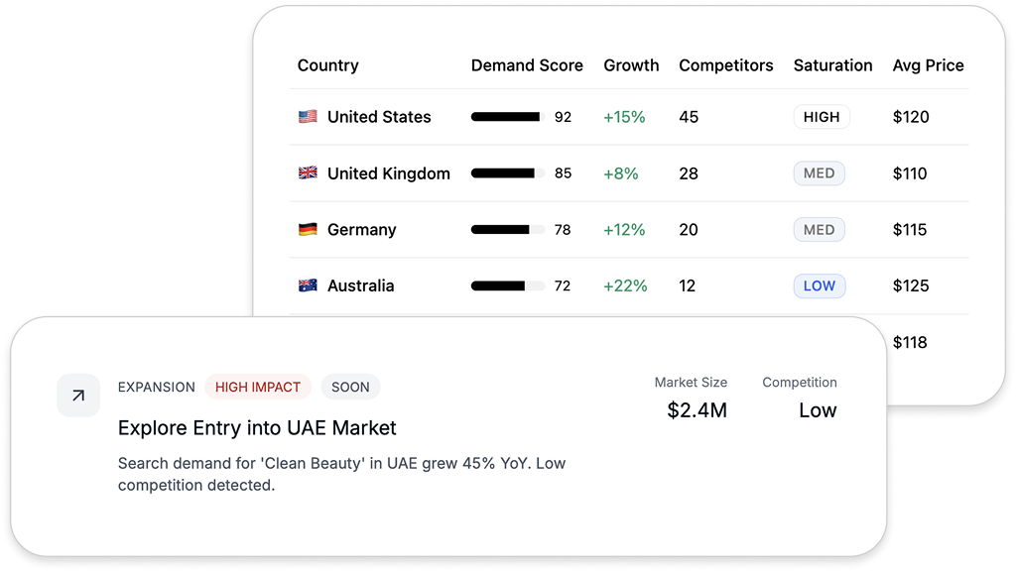
Task: Click the SOON badge
Action: point(350,387)
